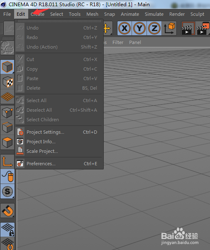Open Preferences from the Edit menu

pos(59,164)
